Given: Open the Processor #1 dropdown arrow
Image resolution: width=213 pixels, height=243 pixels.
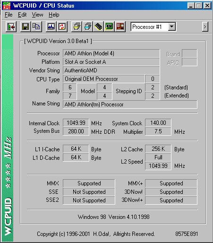Looking at the screenshot, I should 171,27.
